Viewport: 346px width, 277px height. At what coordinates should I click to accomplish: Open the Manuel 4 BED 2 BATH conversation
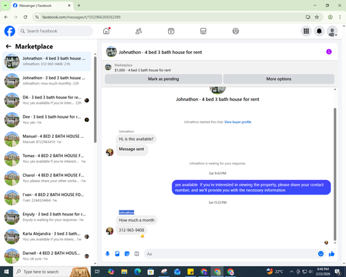click(x=46, y=139)
